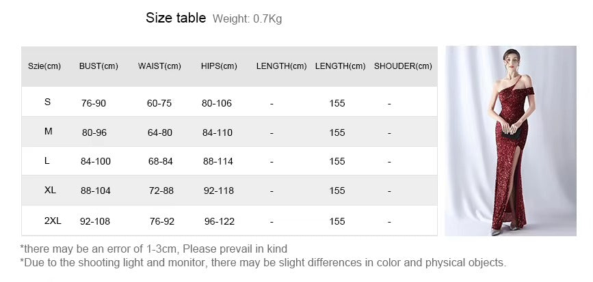Screen dimensions: 593x282
Task: Select the "WAIST(cm)" column header
Action: tap(159, 66)
